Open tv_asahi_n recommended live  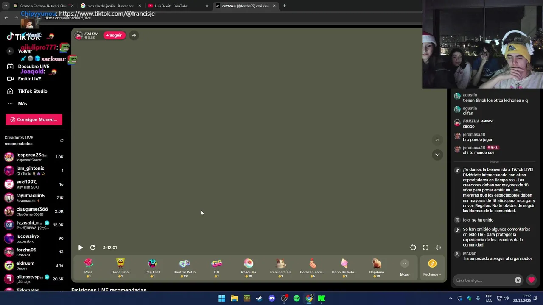coord(34,225)
